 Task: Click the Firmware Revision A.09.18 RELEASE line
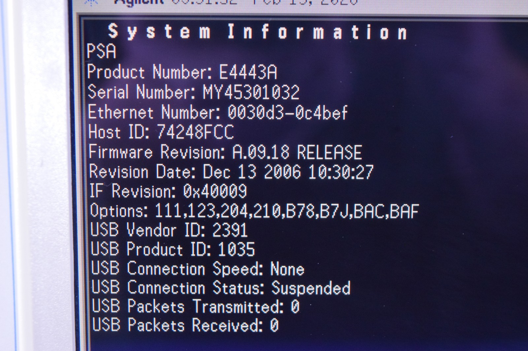click(x=225, y=152)
